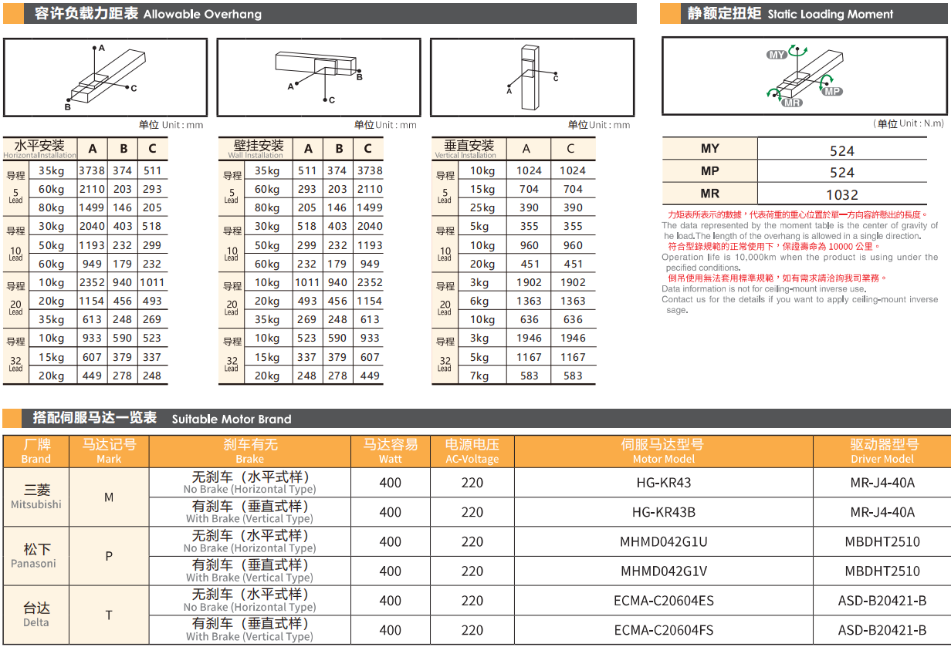Select the Driver Model column header
The image size is (951, 647).
(883, 451)
